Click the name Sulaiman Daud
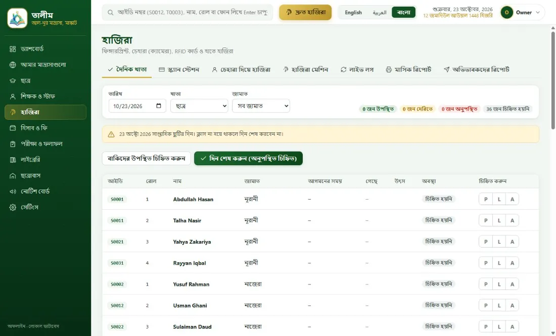The width and height of the screenshot is (556, 336). [x=192, y=327]
